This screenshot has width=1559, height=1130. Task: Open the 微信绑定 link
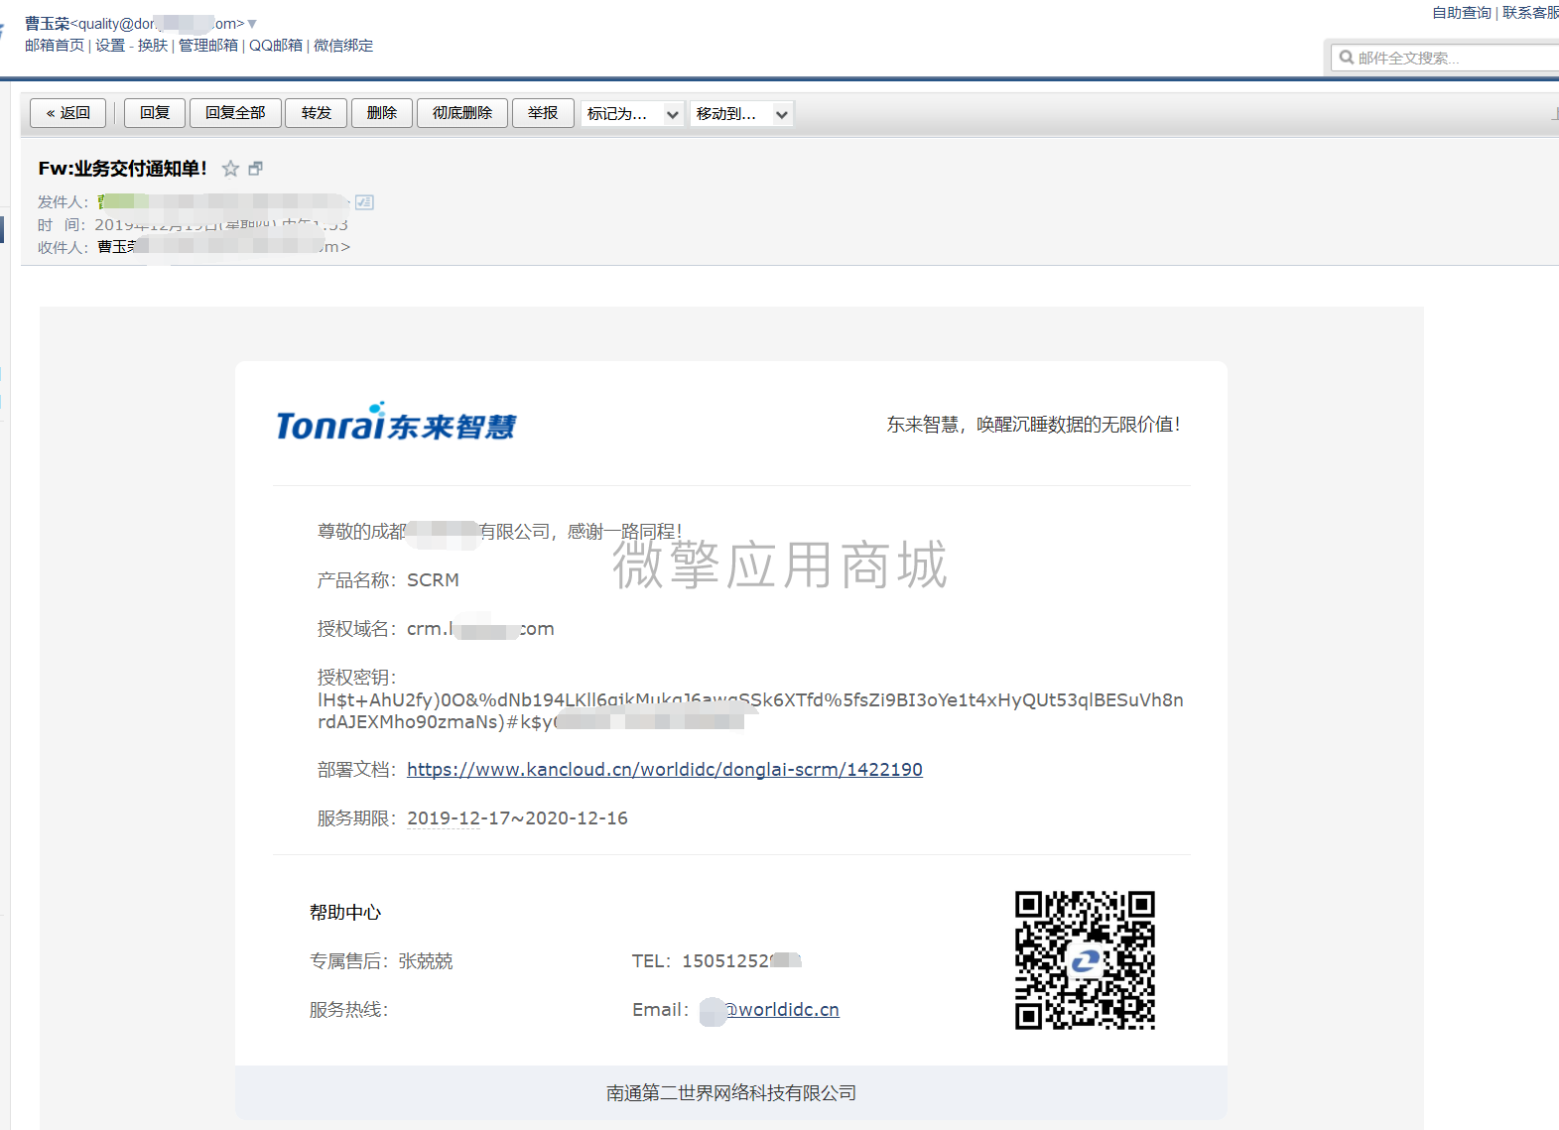pos(343,46)
